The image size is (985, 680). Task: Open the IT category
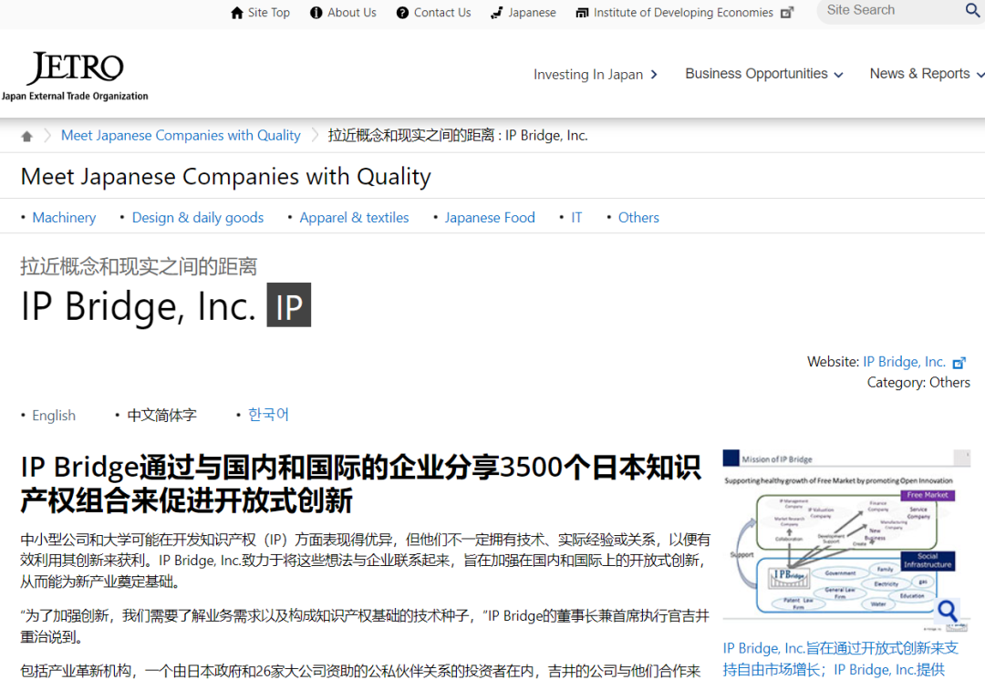click(576, 218)
